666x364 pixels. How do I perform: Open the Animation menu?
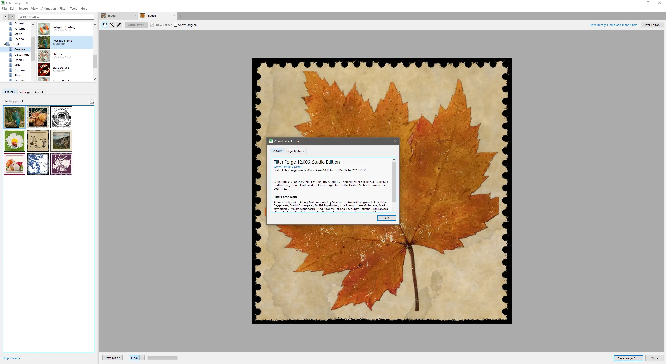48,8
